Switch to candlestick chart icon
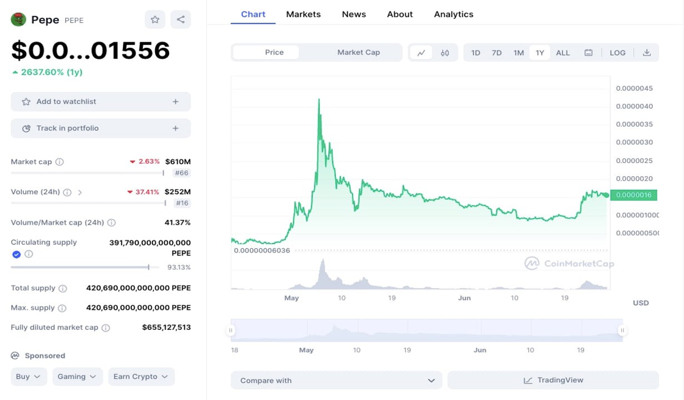Viewport: 684px width, 400px height. 445,53
